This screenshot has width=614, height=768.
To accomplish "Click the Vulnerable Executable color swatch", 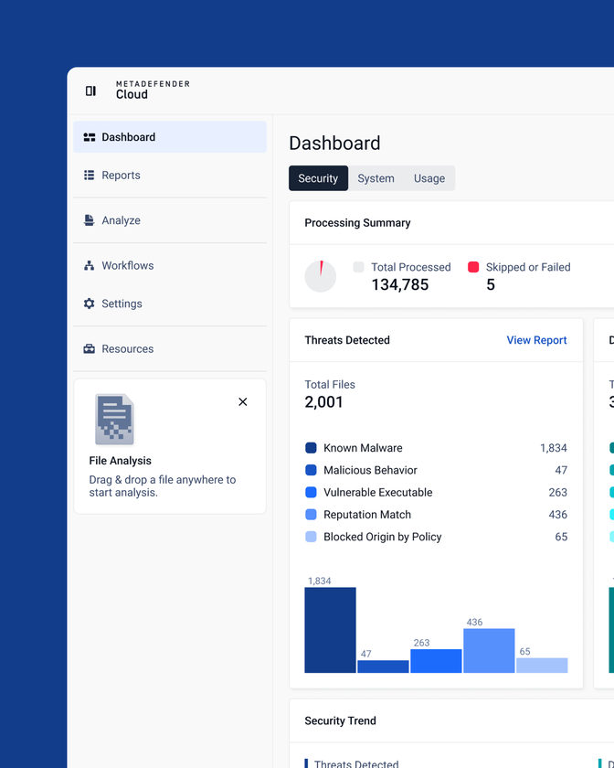I will pos(311,492).
